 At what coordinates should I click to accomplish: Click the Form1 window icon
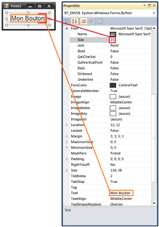tap(6, 6)
